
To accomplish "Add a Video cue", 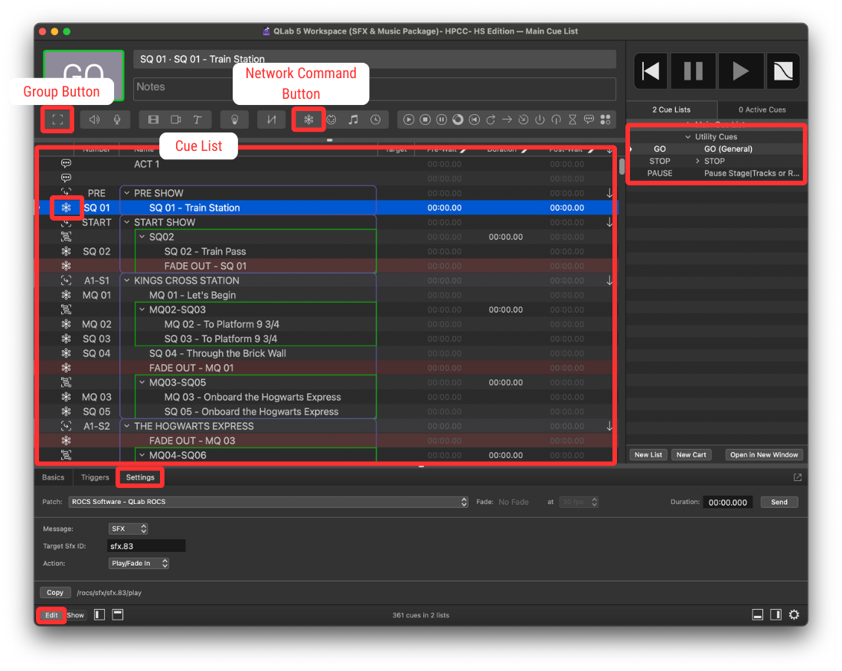I will click(x=153, y=119).
